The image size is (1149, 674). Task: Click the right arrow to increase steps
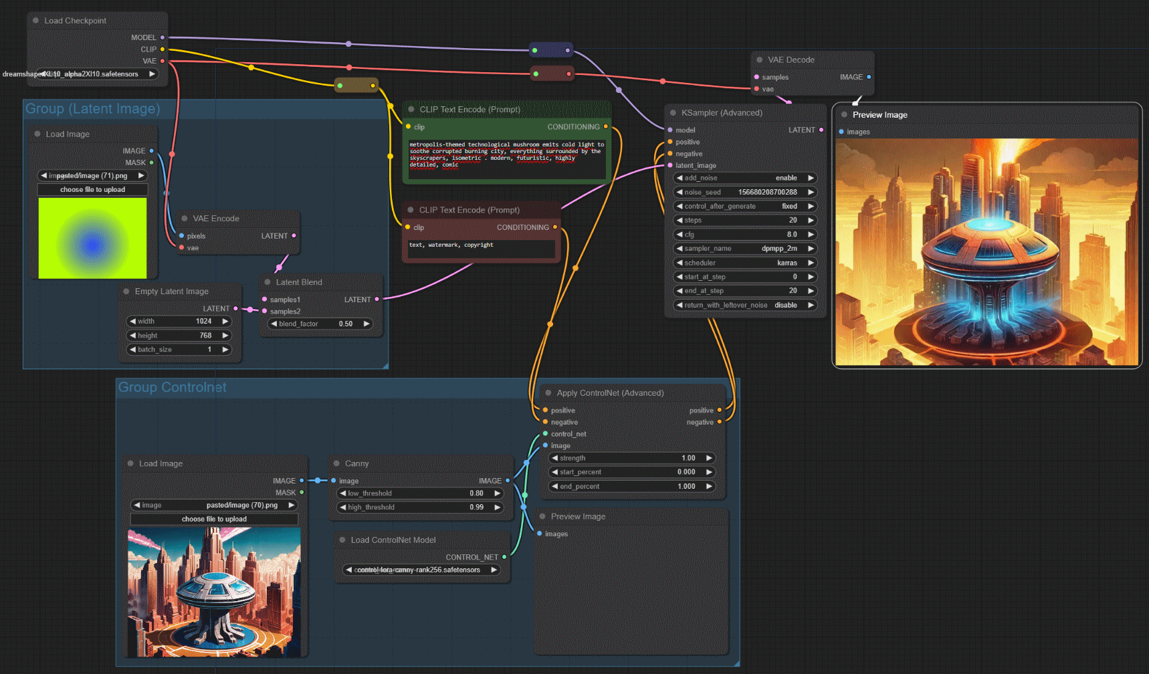811,220
